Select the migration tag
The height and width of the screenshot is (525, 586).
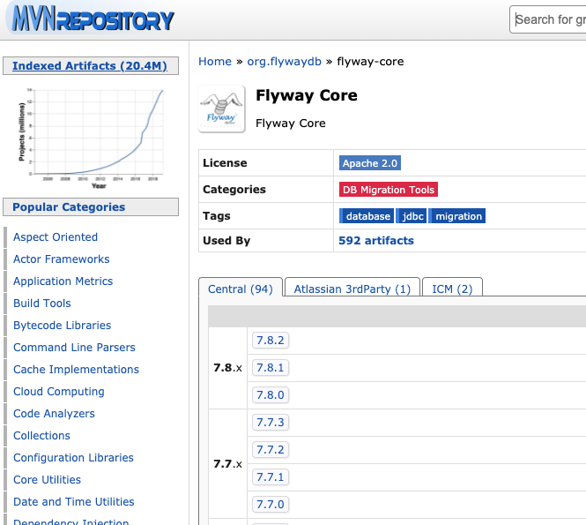[x=457, y=216]
